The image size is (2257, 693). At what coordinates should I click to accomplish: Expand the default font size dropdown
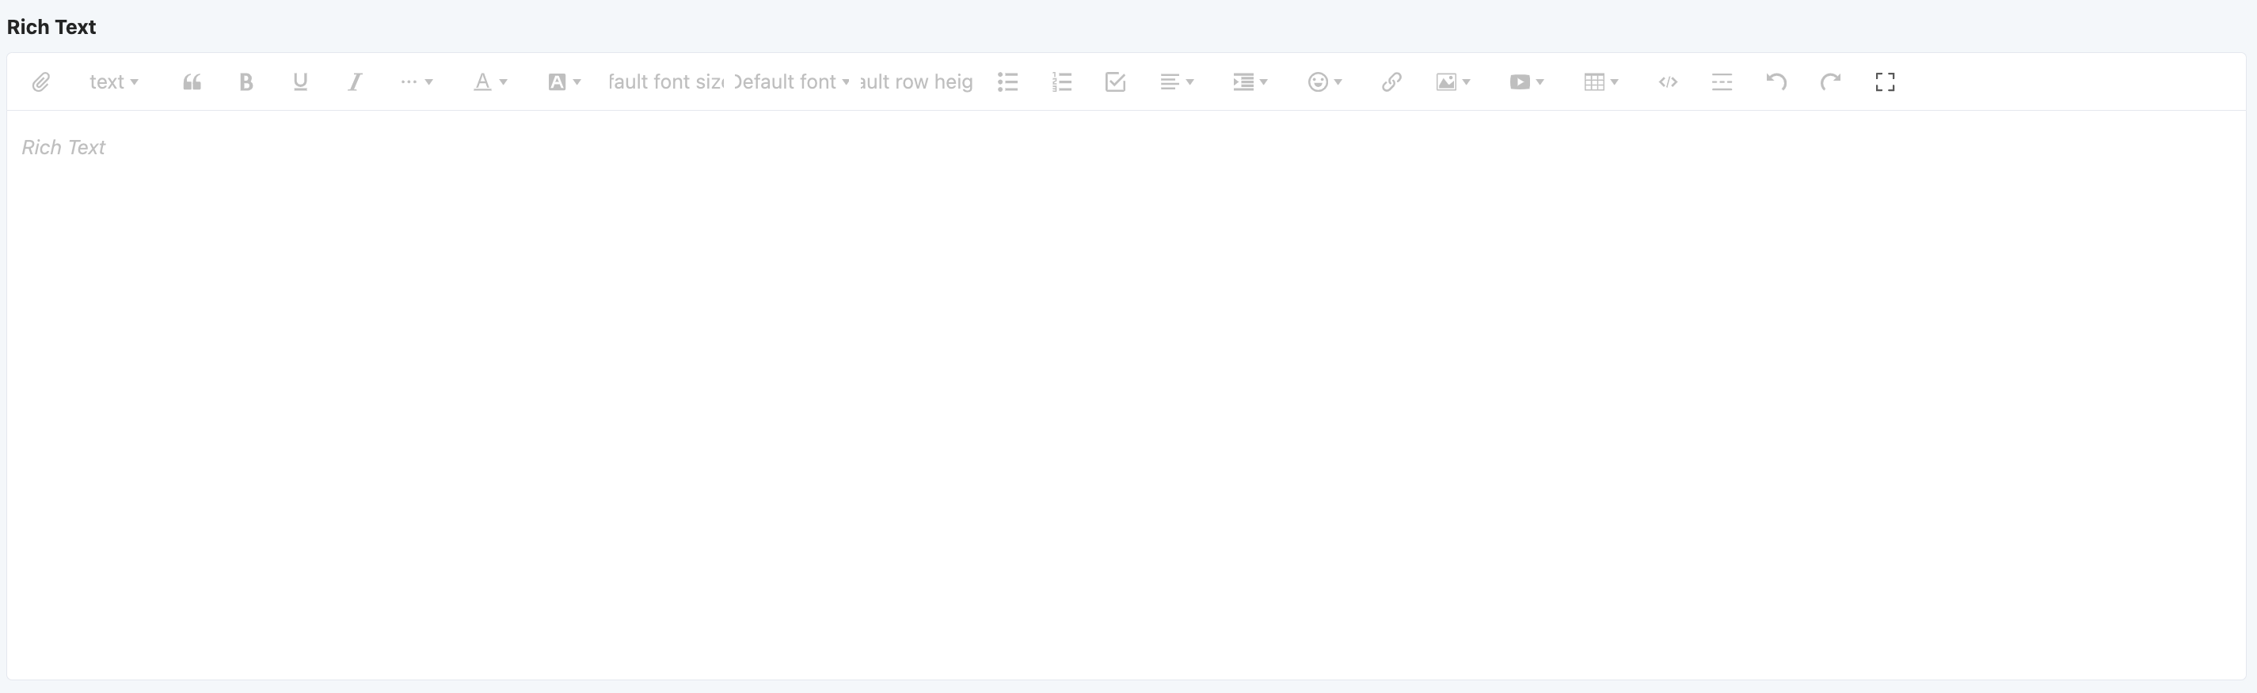pyautogui.click(x=666, y=82)
